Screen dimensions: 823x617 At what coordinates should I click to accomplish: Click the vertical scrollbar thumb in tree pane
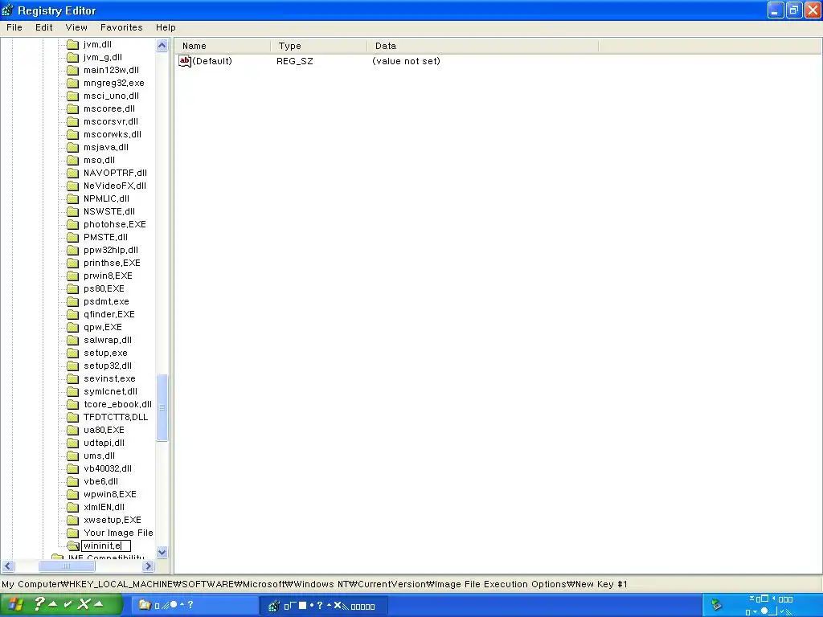[162, 407]
